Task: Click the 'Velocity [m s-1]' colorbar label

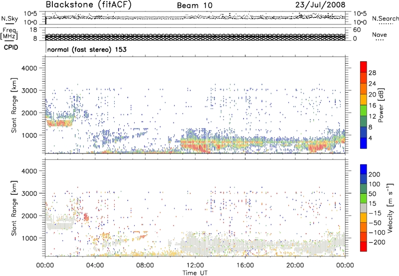Action: click(x=390, y=208)
